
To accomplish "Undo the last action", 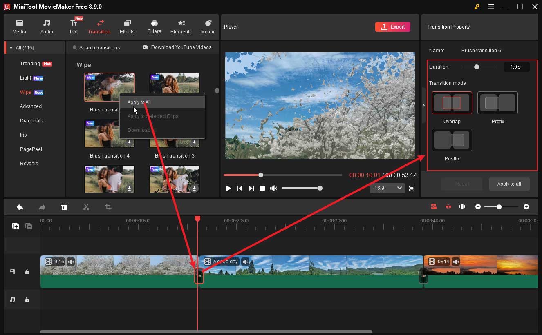I will coord(20,207).
